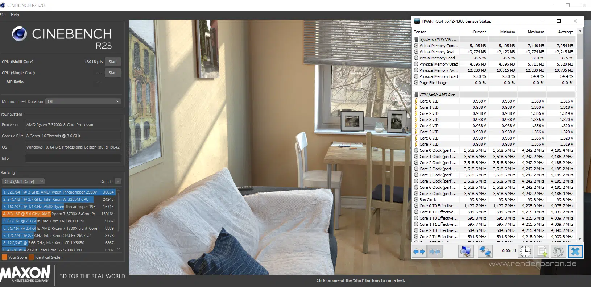Select ranking row Ryzen 7 3700X 13018
This screenshot has width=591, height=287.
point(59,214)
